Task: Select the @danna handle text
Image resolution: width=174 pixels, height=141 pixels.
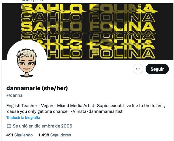Action: [14, 95]
